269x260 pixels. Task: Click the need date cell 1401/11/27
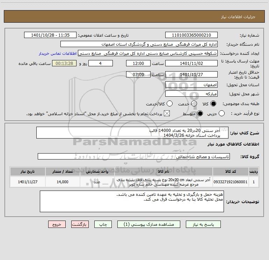(28, 182)
